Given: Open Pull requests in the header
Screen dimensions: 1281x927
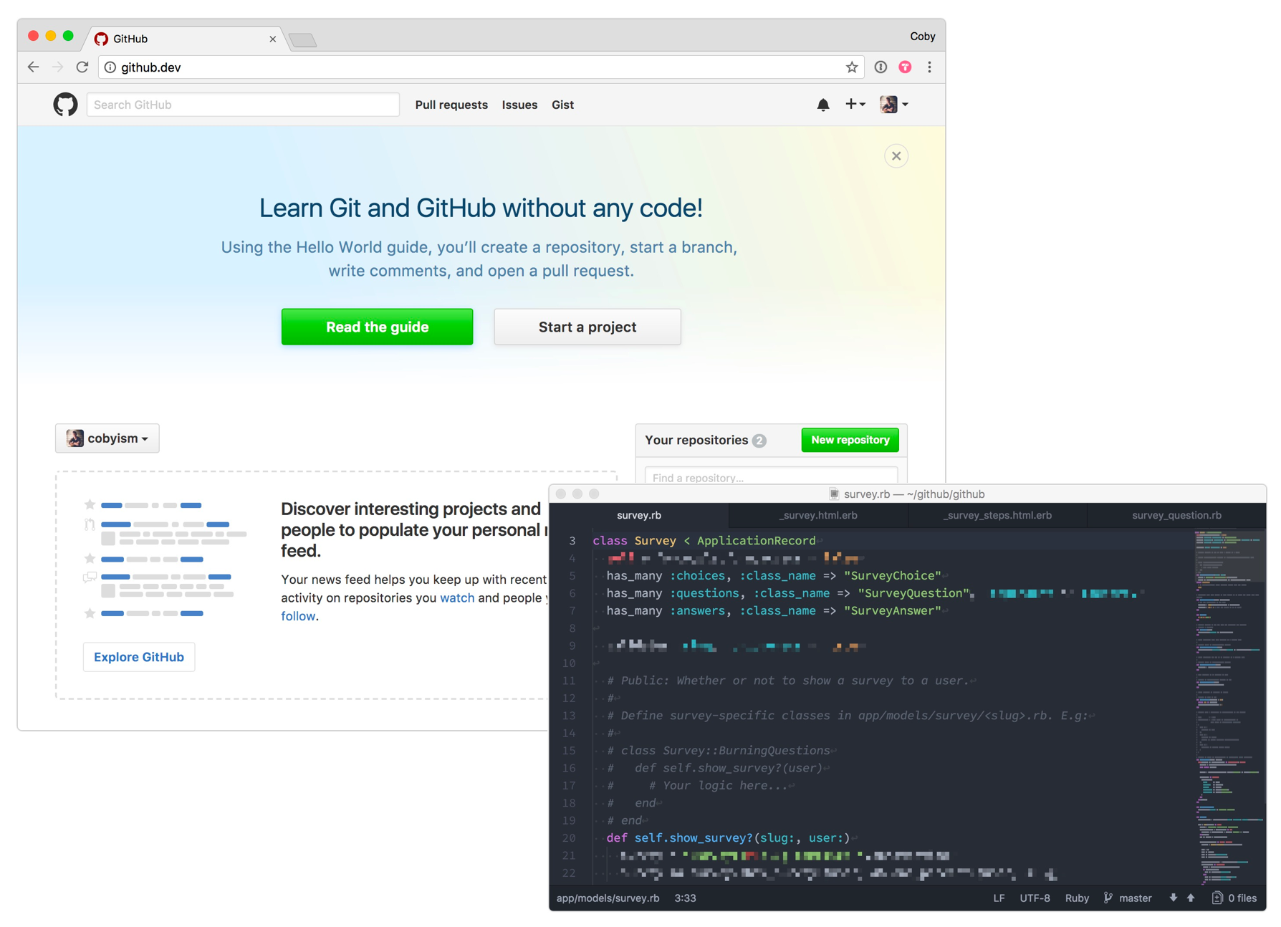Looking at the screenshot, I should coord(451,105).
